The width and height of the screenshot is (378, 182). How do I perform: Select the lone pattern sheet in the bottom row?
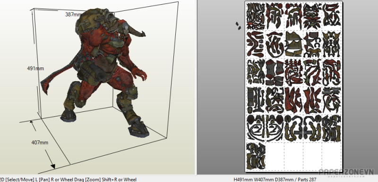tap(256, 156)
